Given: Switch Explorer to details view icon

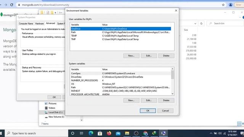Looking at the screenshot, I should pos(239,124).
